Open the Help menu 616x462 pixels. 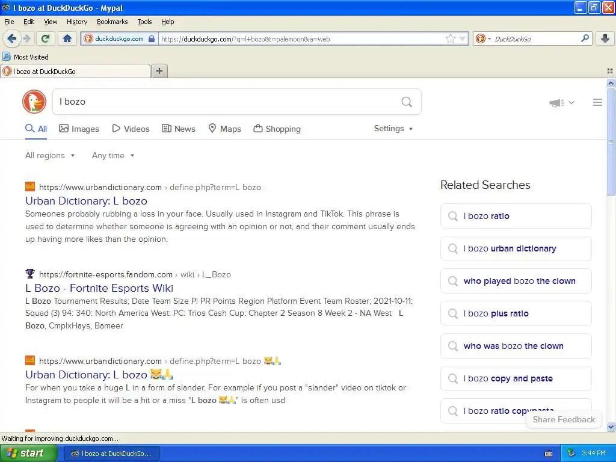(x=167, y=22)
